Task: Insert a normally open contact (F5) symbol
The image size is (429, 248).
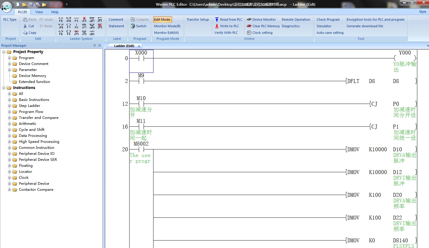Action: click(61, 19)
